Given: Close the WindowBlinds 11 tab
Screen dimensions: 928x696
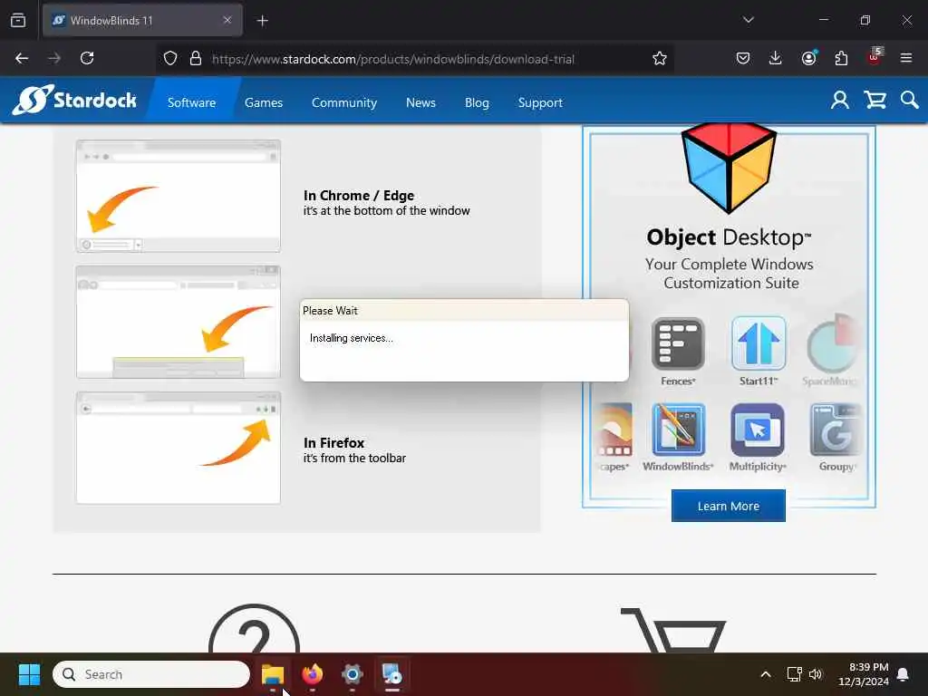Looking at the screenshot, I should [227, 20].
